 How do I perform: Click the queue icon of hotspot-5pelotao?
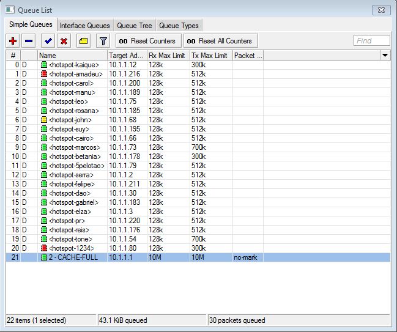coord(44,166)
